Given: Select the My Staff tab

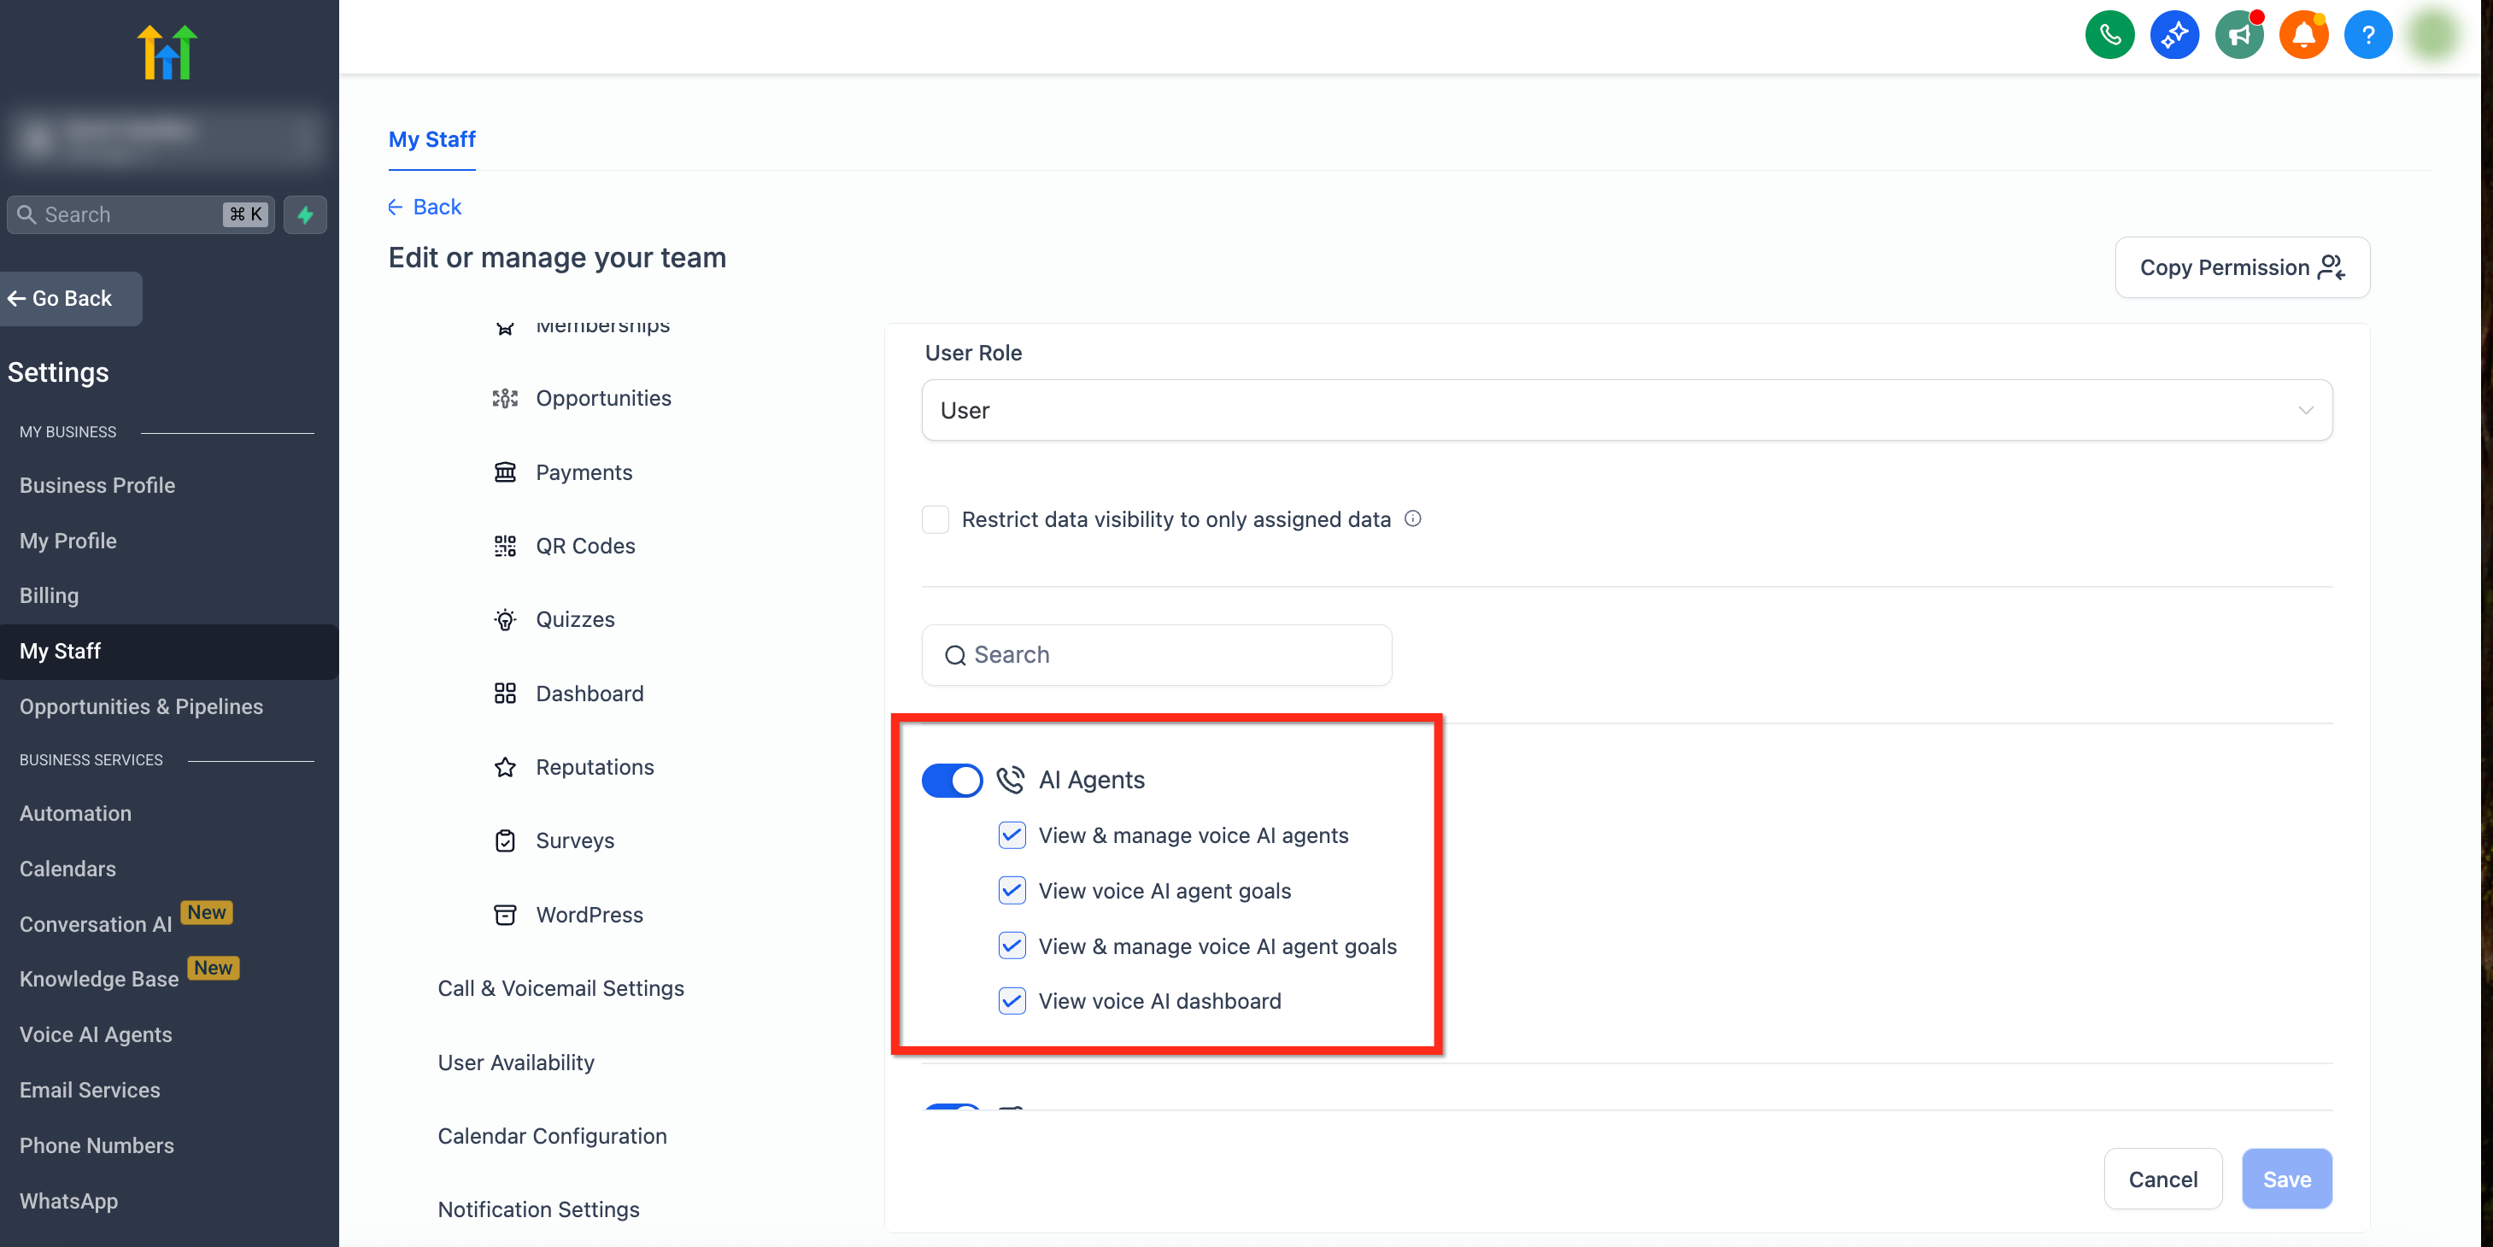Looking at the screenshot, I should 431,139.
